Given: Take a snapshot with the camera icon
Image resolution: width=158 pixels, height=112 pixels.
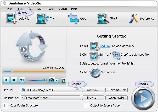Looking at the screenshot, I should [x=52, y=80].
